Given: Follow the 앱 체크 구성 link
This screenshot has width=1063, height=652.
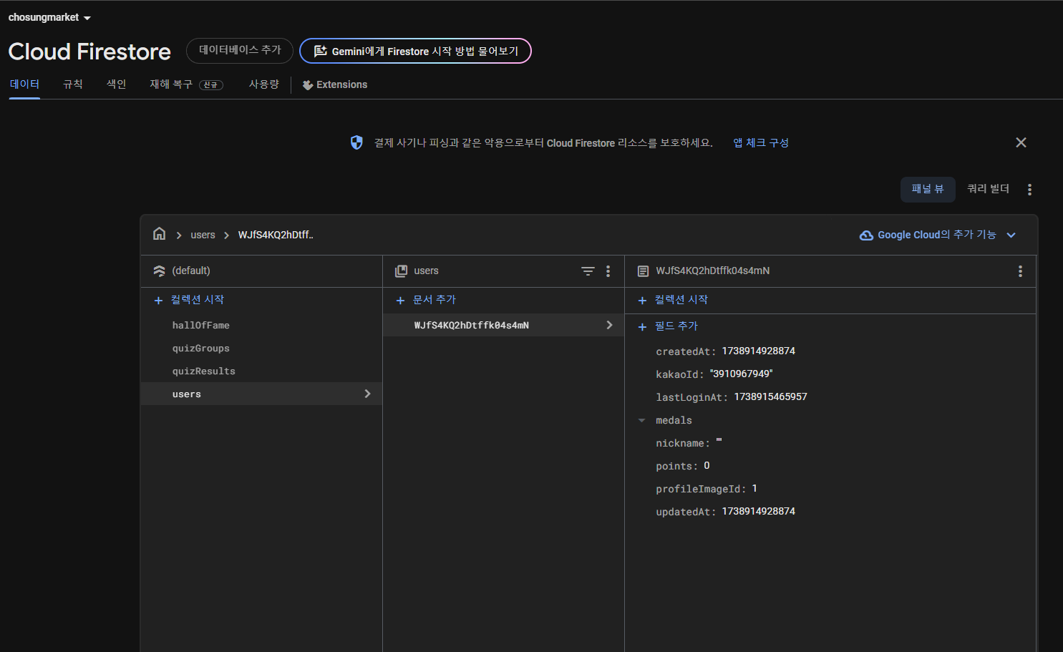Looking at the screenshot, I should (x=761, y=142).
